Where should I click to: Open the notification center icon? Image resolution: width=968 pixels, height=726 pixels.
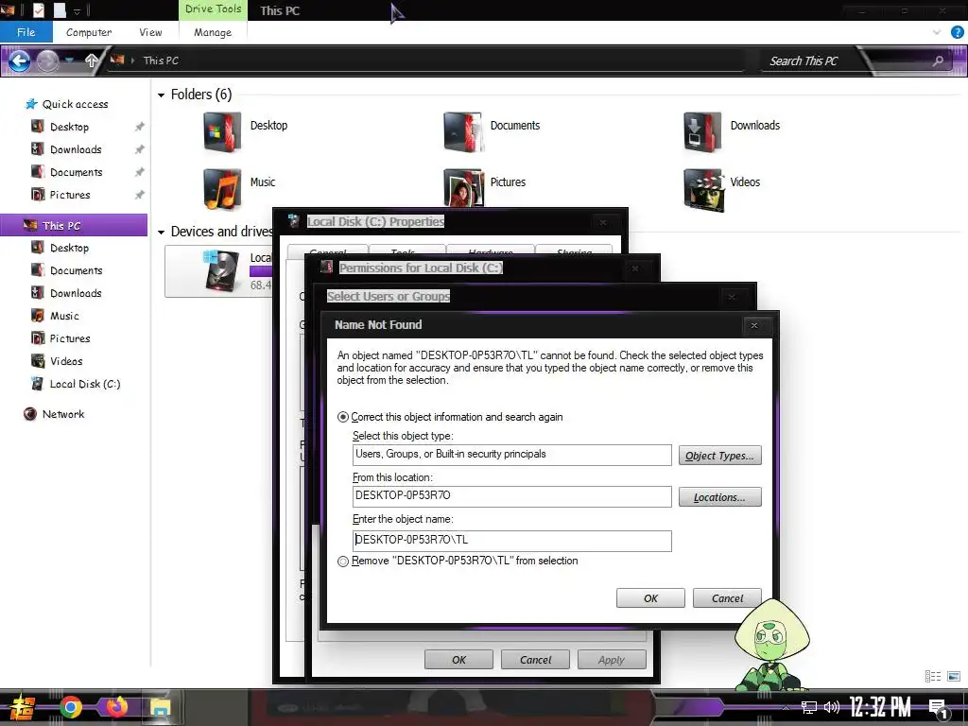(939, 709)
